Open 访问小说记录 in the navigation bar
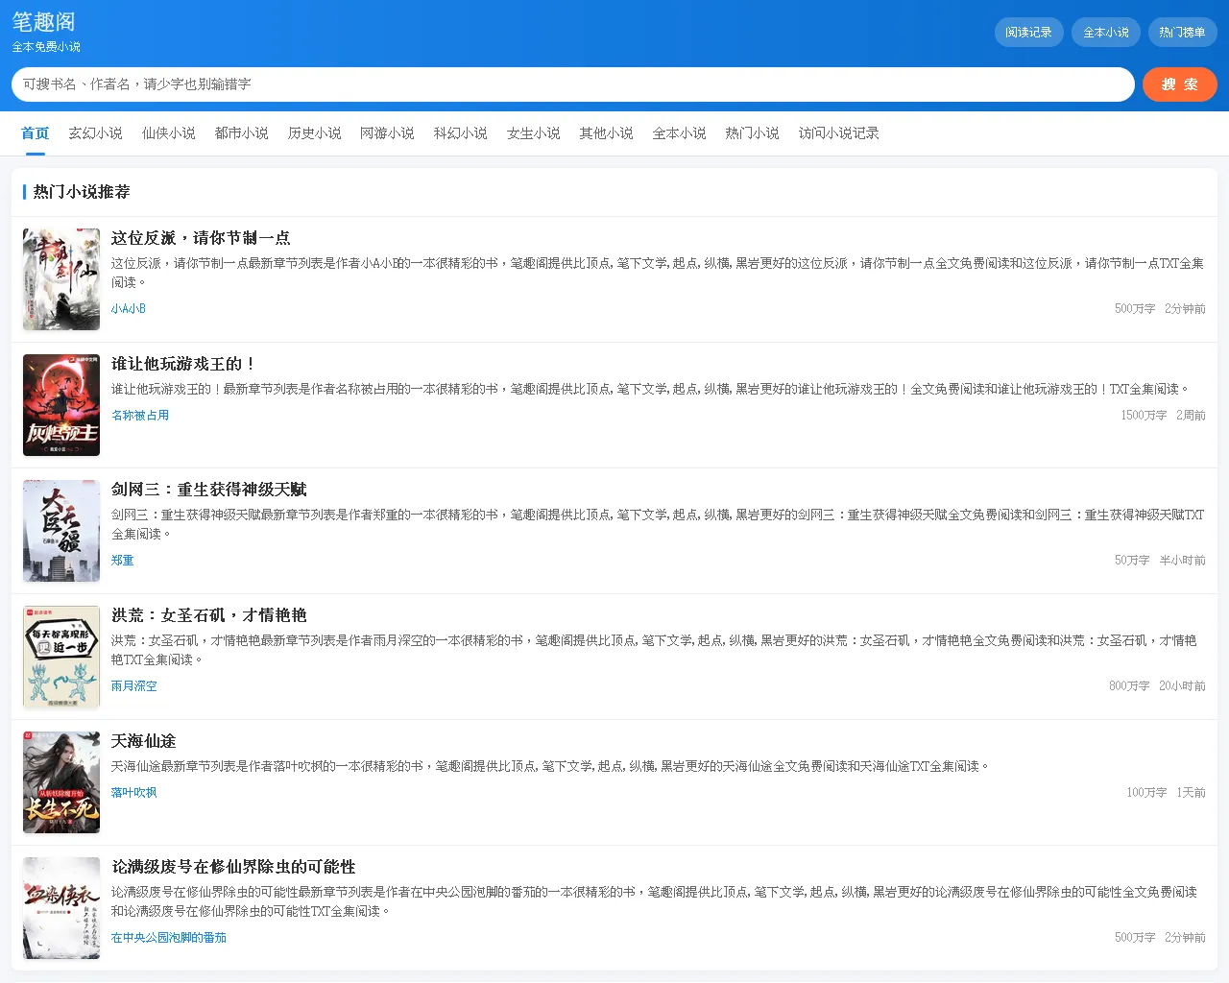 click(838, 133)
